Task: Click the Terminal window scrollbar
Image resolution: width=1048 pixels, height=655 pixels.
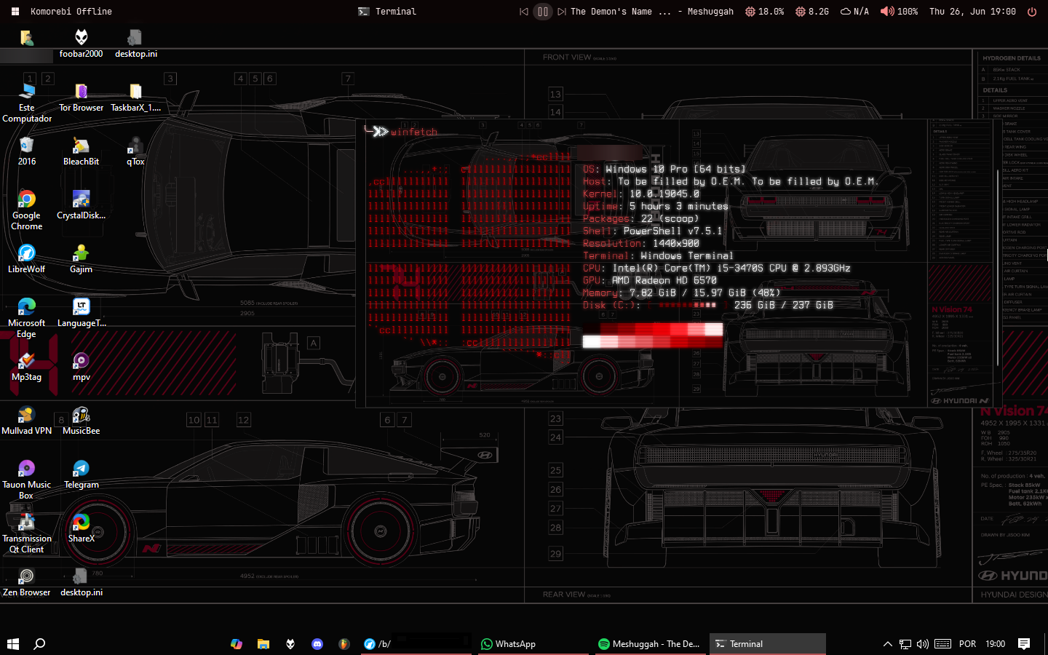Action: 998,268
